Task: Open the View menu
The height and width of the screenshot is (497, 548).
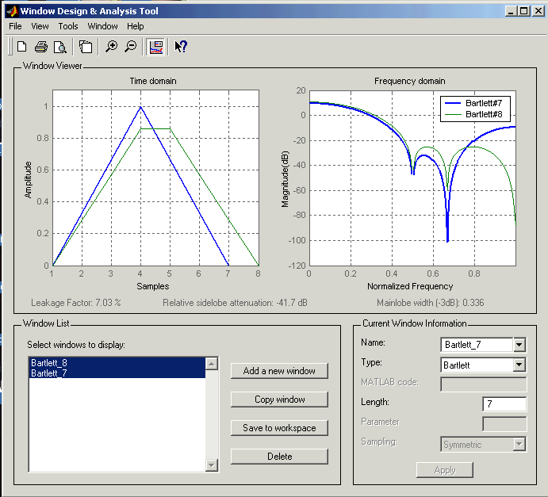Action: coord(40,26)
